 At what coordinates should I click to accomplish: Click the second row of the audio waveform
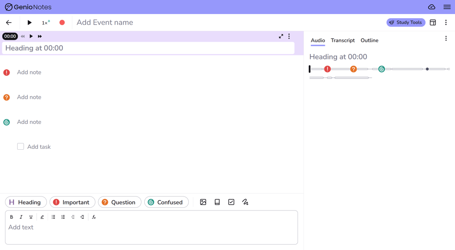click(341, 78)
